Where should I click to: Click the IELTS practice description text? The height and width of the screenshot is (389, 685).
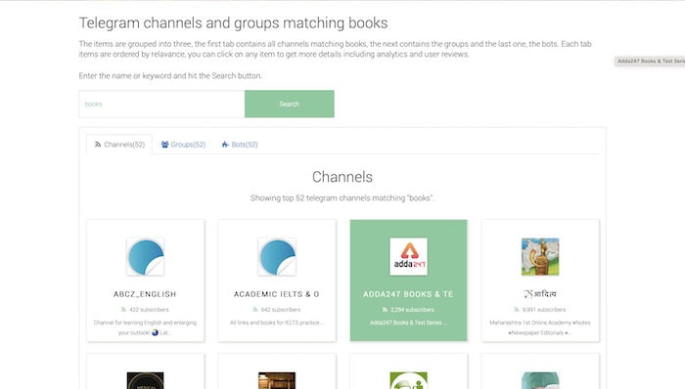point(277,323)
